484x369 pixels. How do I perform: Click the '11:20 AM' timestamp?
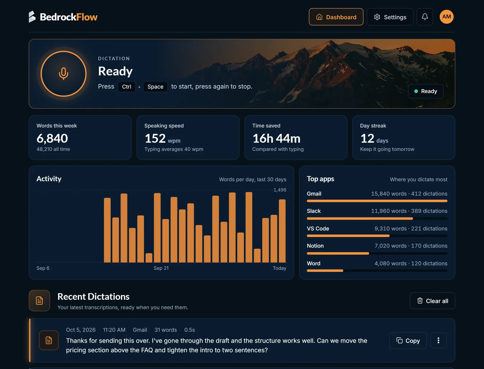(x=114, y=330)
